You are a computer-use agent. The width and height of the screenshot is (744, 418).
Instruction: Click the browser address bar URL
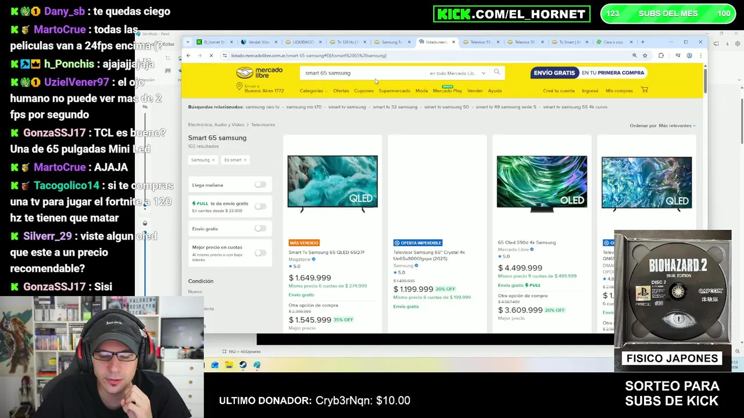coord(309,56)
